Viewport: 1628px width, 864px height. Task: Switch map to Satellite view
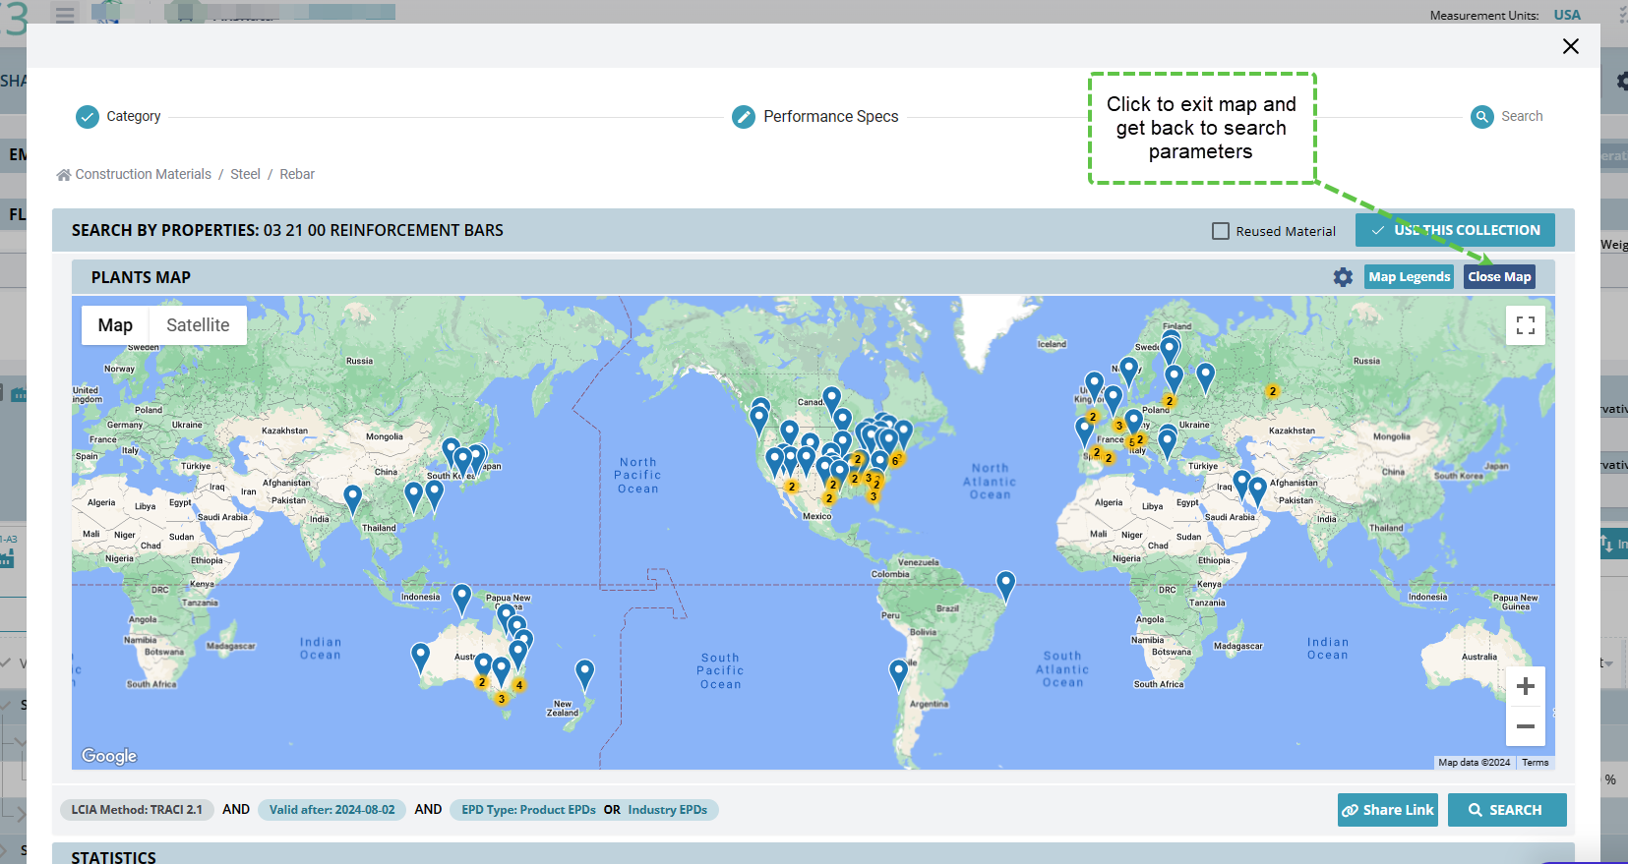click(x=198, y=325)
